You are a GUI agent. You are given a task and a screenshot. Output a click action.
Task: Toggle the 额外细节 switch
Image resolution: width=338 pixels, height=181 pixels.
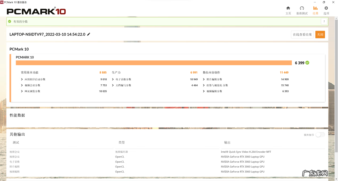[x=320, y=135]
